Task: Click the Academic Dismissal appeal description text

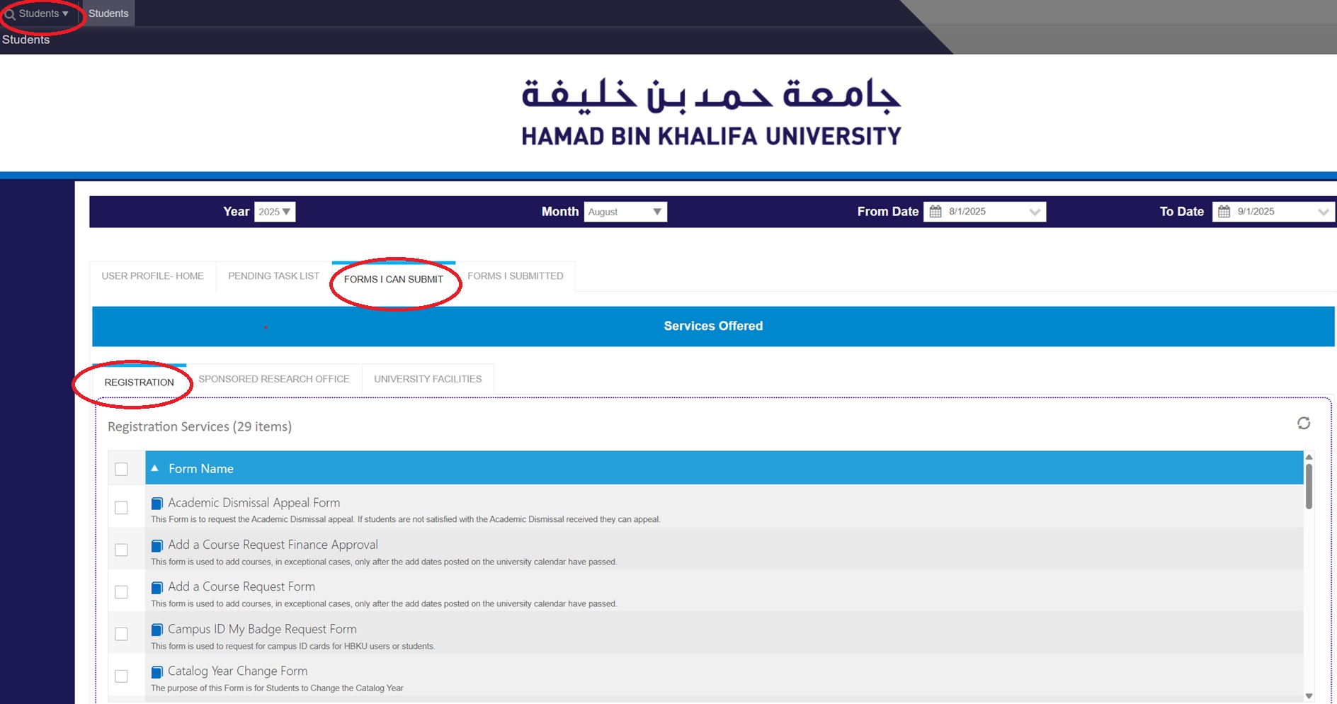Action: tap(406, 519)
